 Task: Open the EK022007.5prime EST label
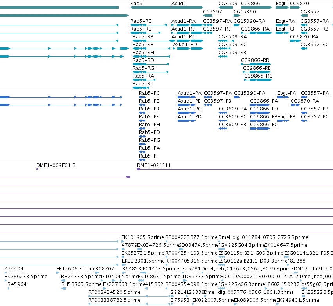pyautogui.click(x=213, y=300)
